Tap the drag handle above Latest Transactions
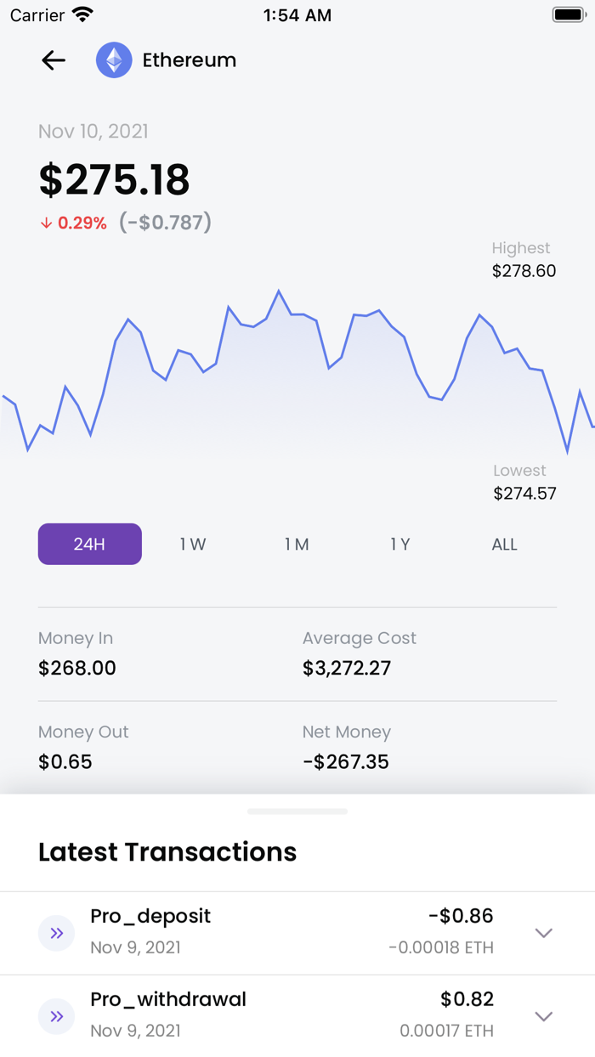Screen dimensions: 595x1057 click(x=297, y=811)
